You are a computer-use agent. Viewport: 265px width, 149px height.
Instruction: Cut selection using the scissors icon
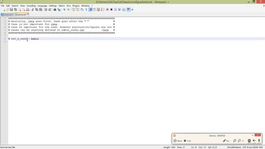point(33,10)
